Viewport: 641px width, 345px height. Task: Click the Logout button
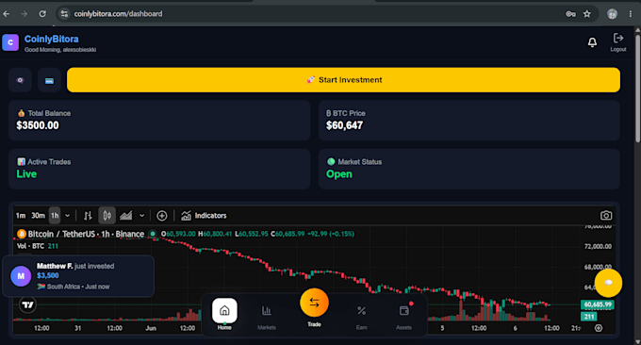pos(618,42)
